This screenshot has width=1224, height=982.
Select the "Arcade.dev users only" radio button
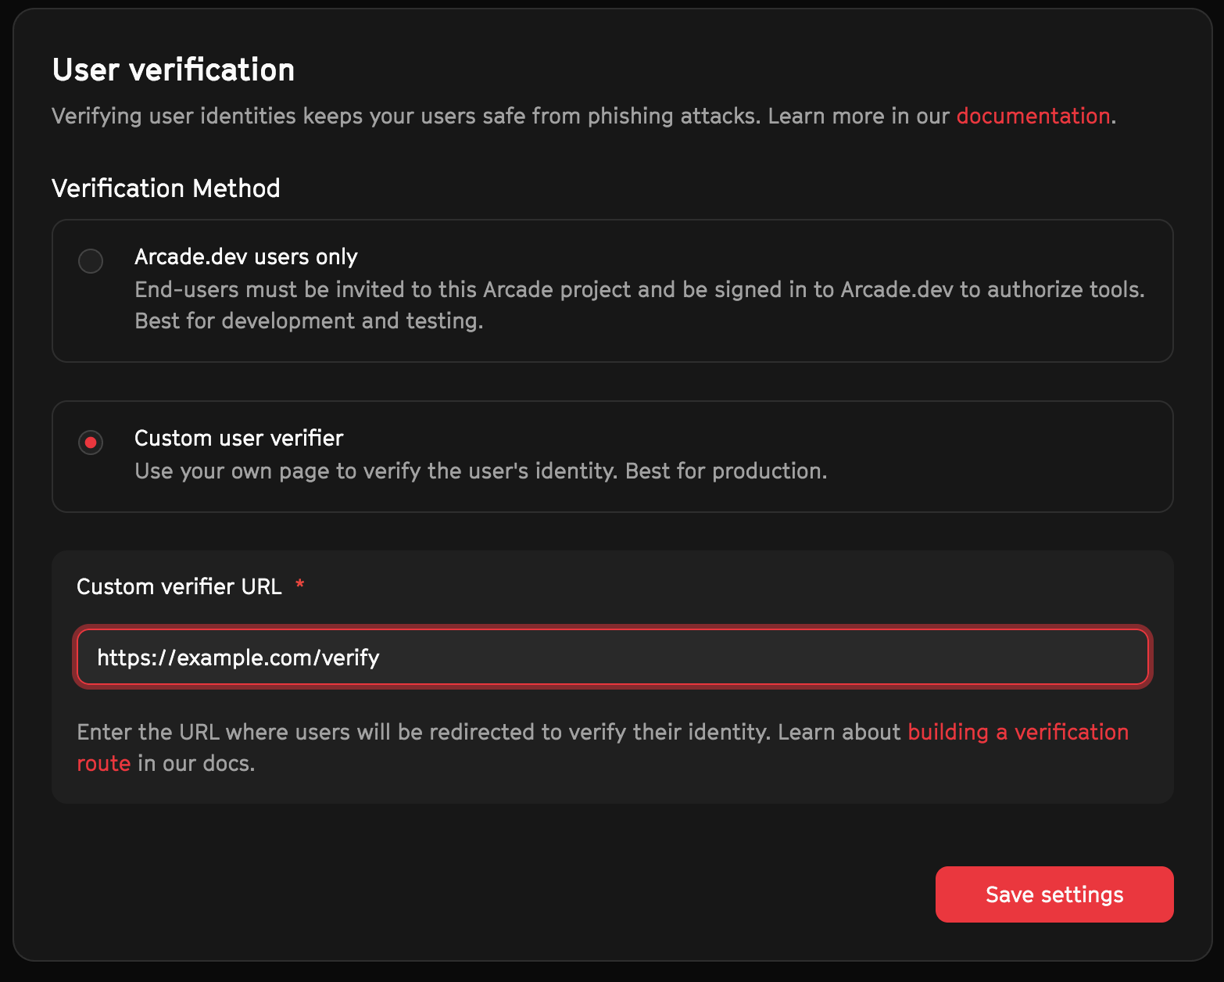90,261
